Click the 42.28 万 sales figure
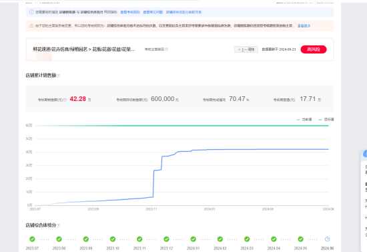This screenshot has height=252, width=367. 80,99
